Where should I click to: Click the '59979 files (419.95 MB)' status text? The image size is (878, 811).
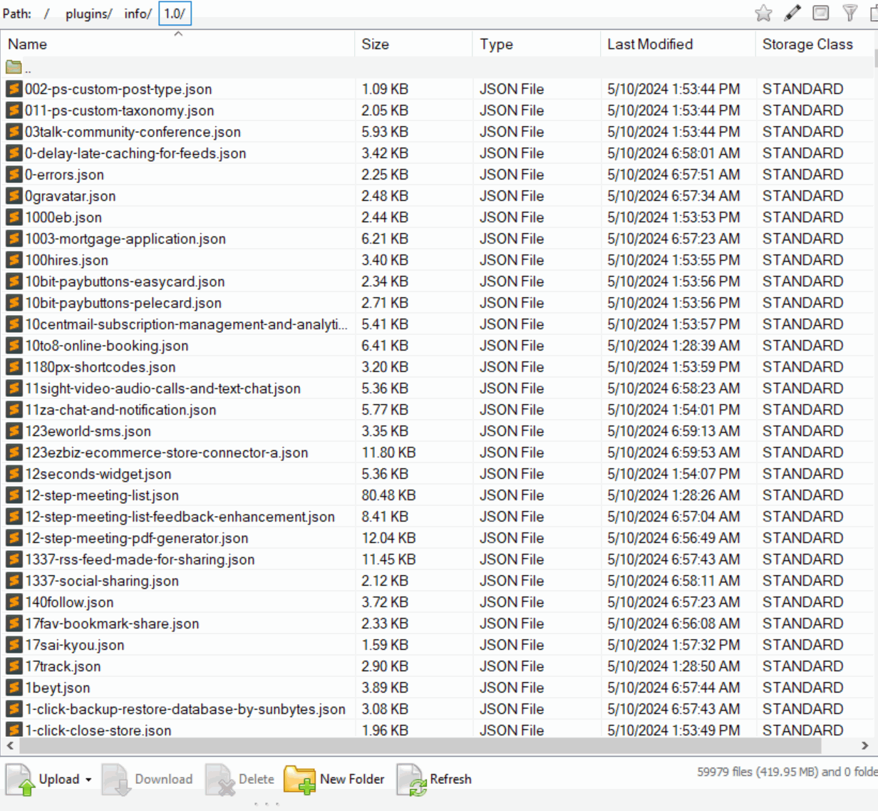pyautogui.click(x=758, y=772)
